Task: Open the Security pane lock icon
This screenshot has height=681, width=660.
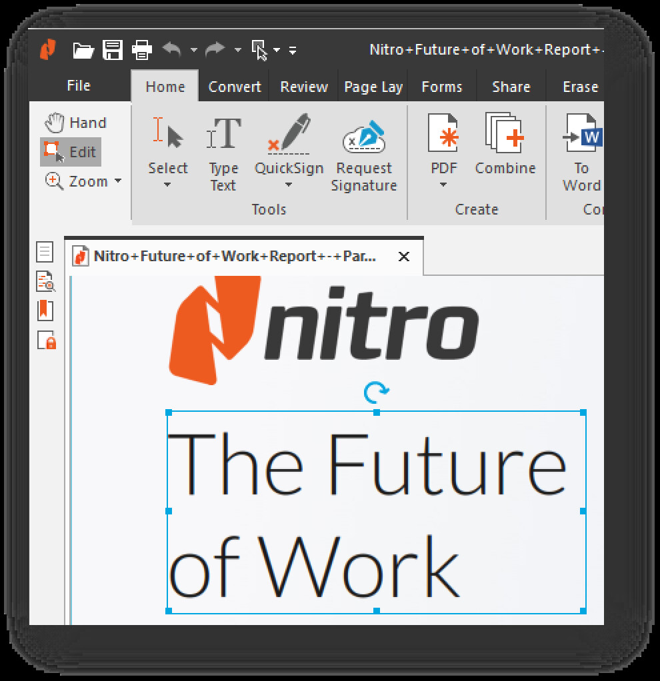Action: click(47, 340)
